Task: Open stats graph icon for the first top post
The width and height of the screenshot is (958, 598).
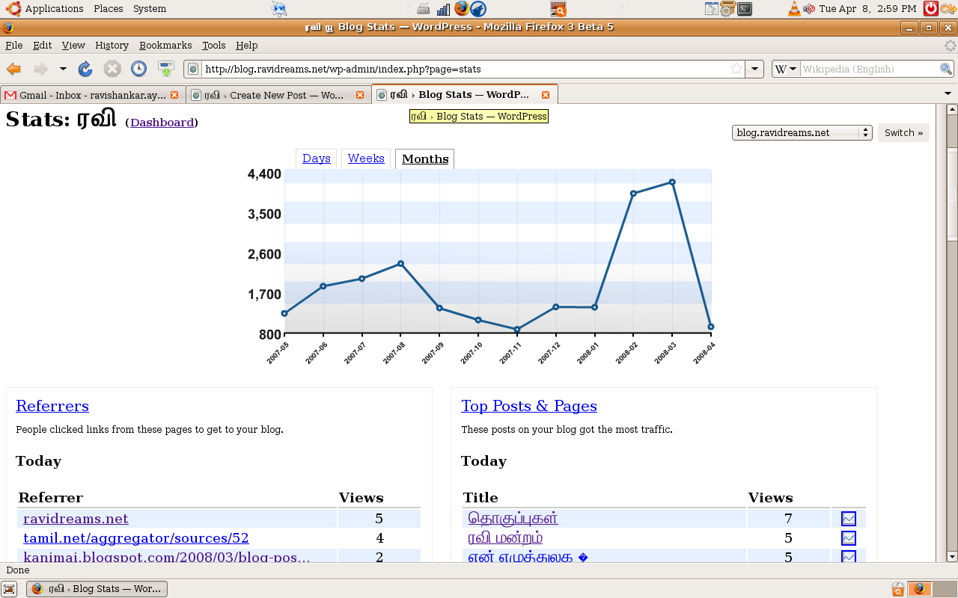Action: click(x=848, y=519)
